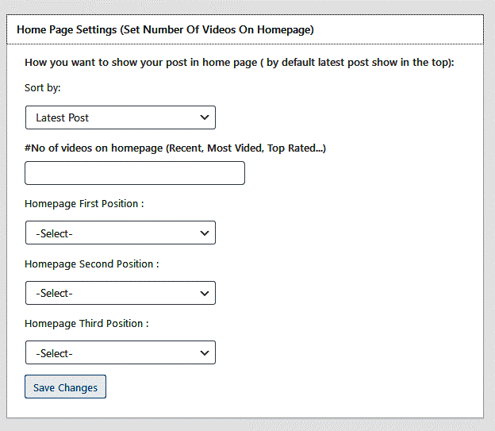Open the Homepage Second Position dropdown

coord(121,293)
